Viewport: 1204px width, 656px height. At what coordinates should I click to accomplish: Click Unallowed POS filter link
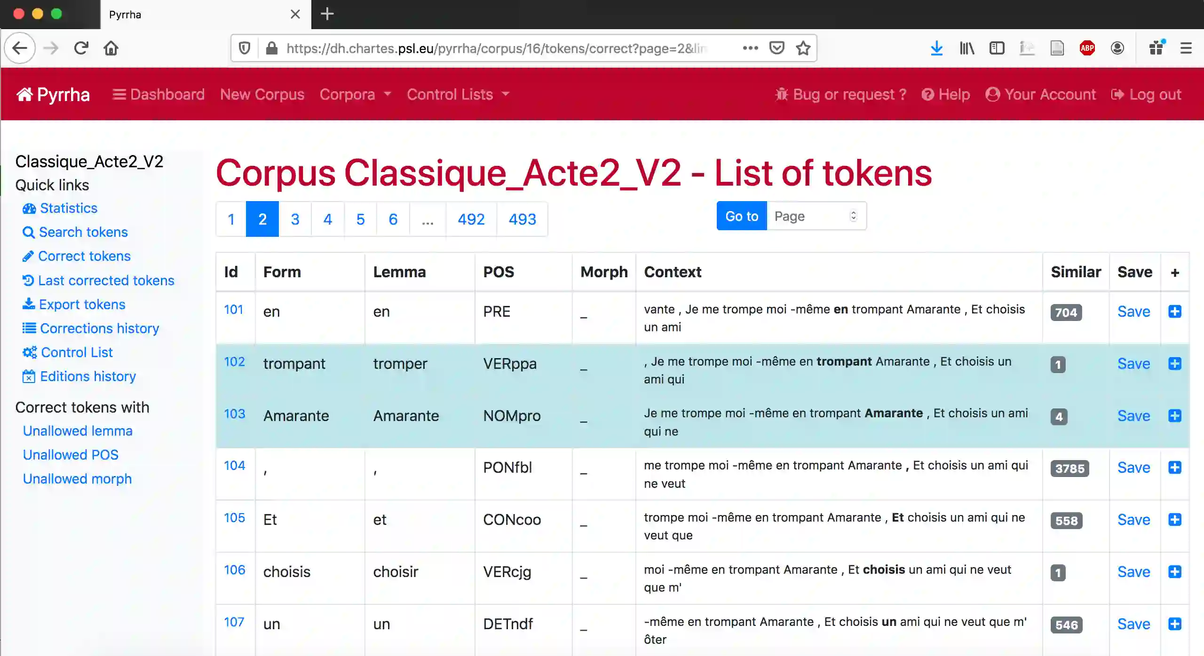71,455
